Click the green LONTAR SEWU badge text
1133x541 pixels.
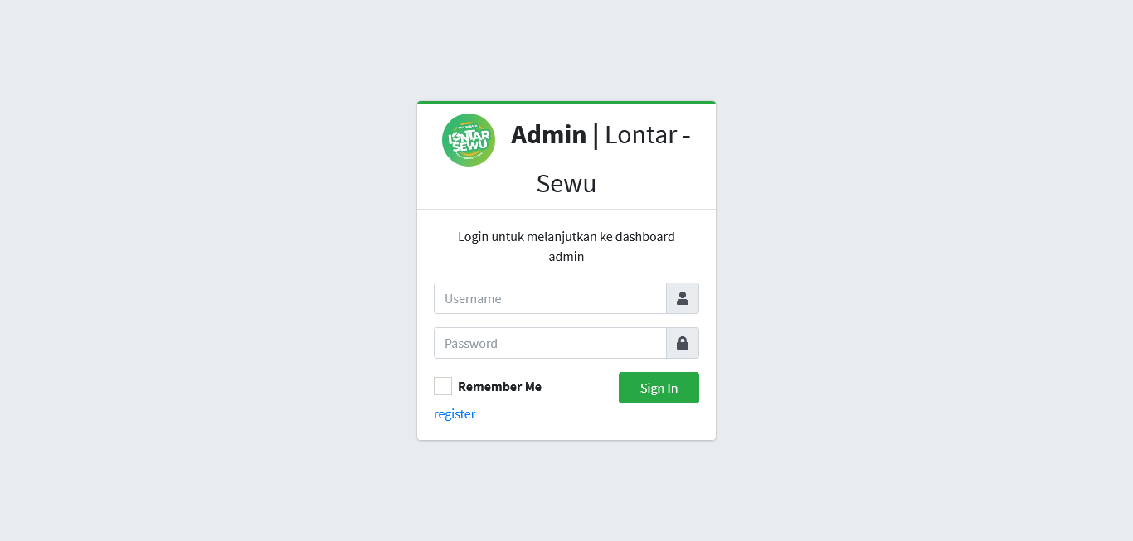468,139
